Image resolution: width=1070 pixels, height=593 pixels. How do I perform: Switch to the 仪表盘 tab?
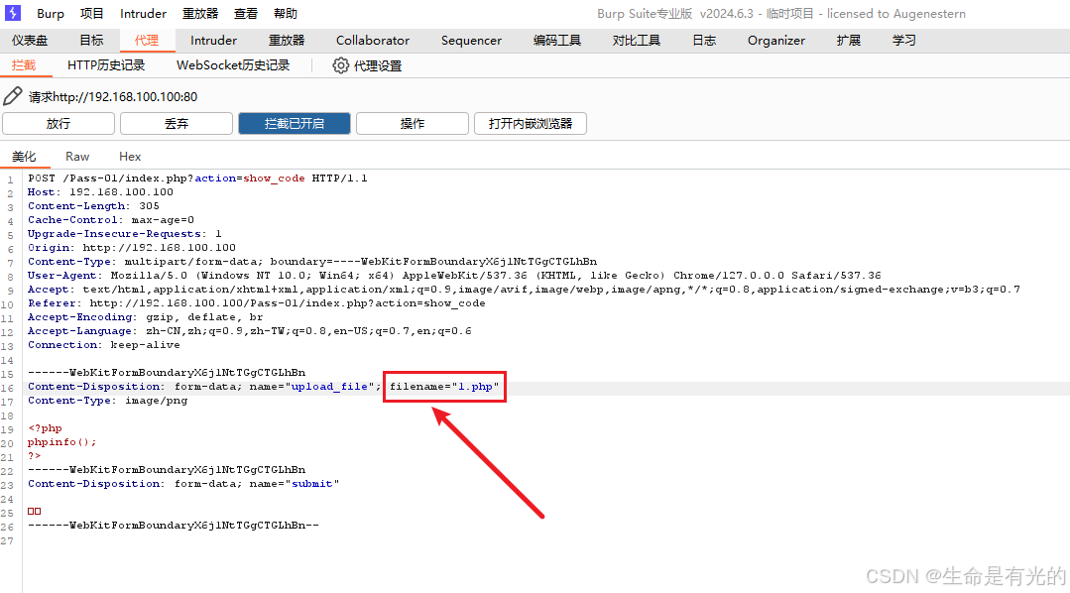coord(30,41)
